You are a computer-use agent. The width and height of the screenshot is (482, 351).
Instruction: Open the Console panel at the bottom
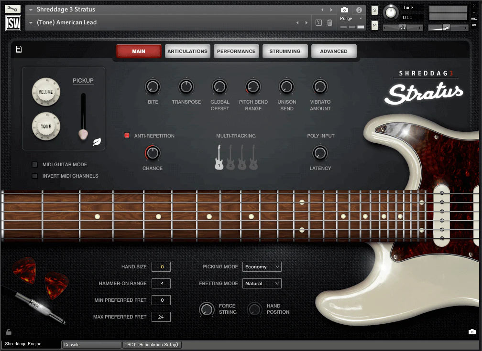(91, 344)
